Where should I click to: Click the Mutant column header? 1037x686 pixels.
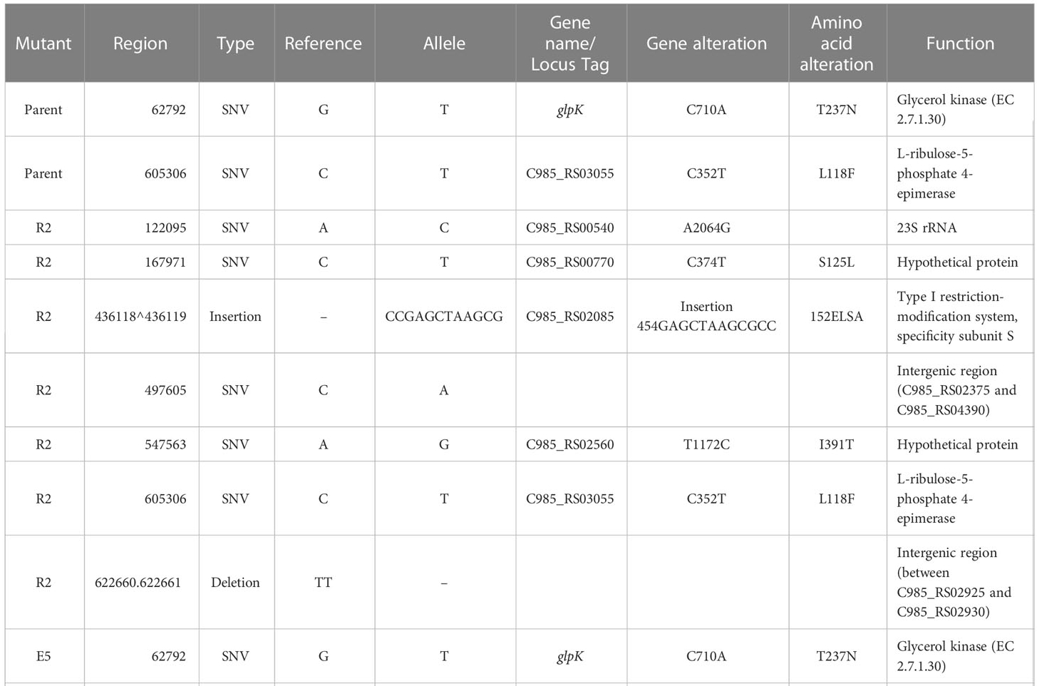[43, 43]
